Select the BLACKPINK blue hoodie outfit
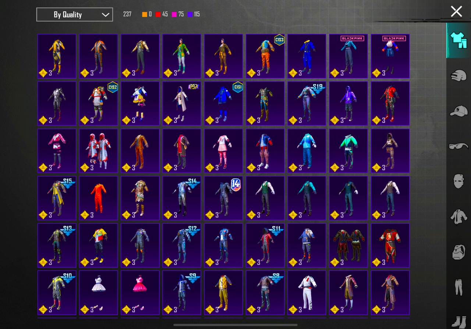Viewport: 471px width, 329px height. [x=348, y=56]
